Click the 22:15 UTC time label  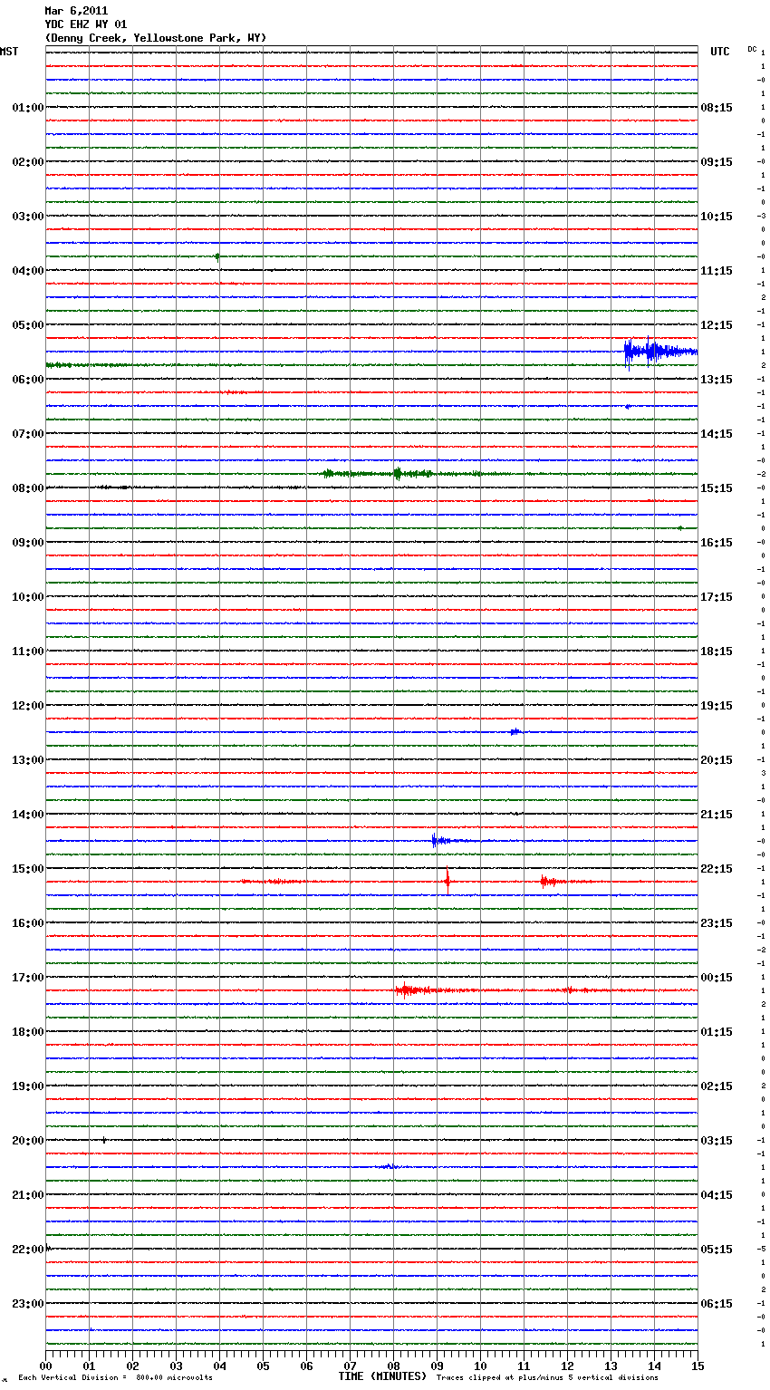pos(717,869)
